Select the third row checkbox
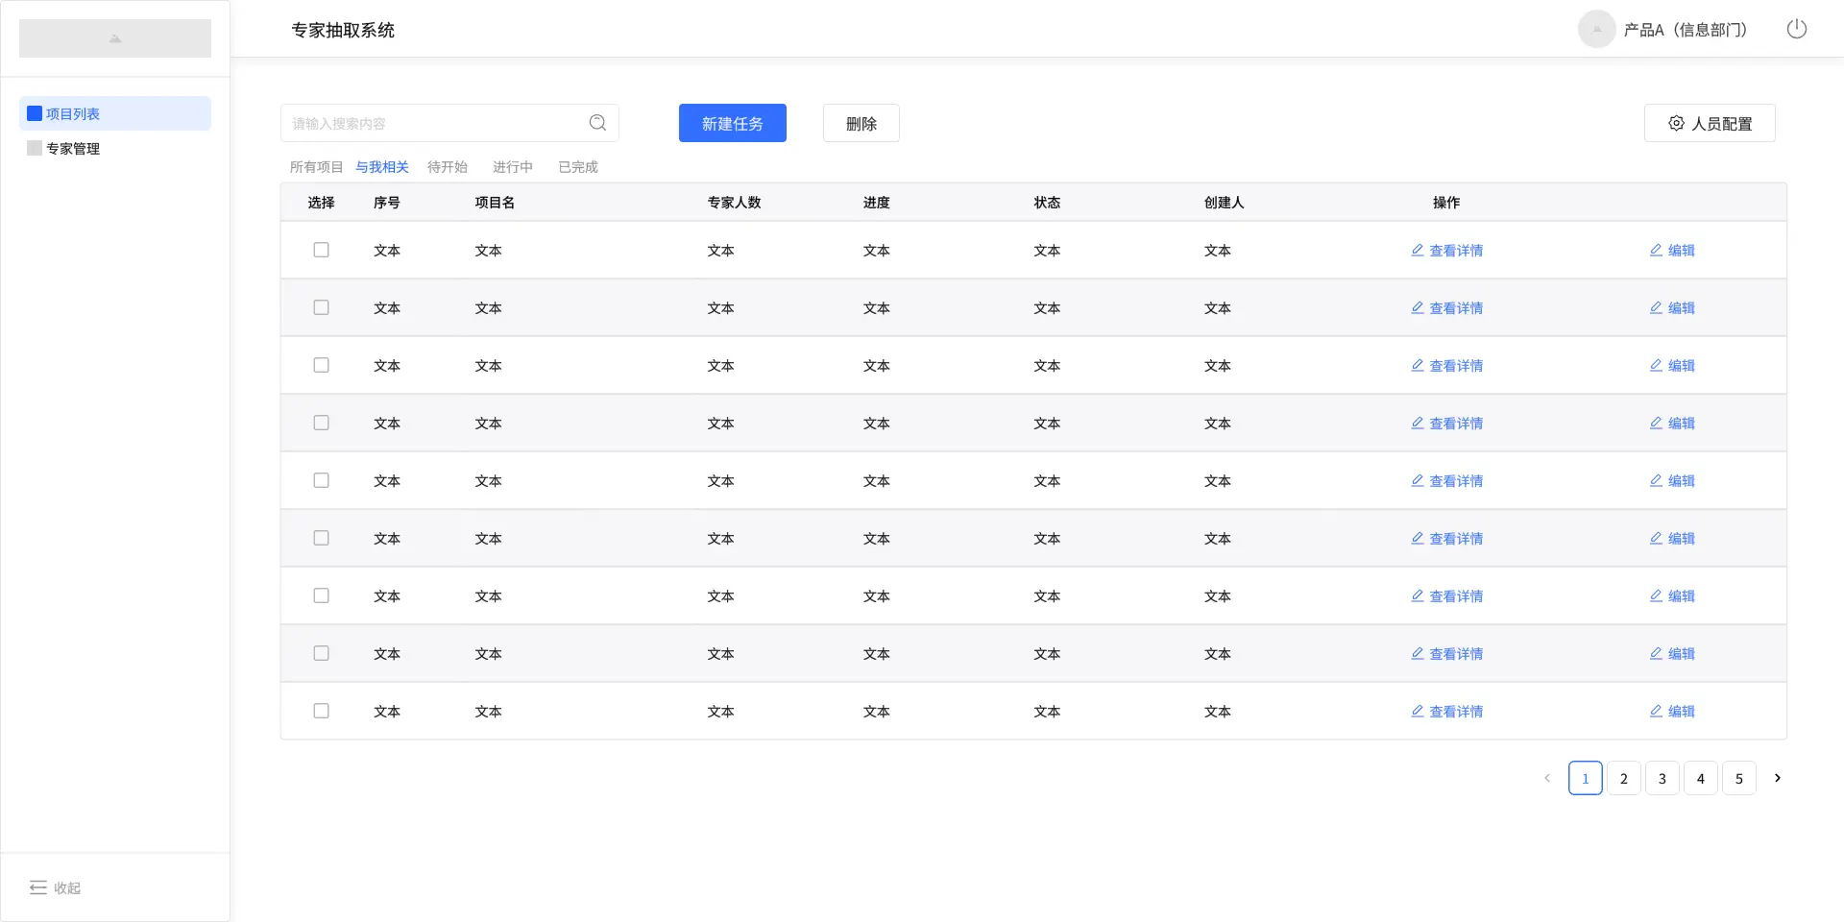Viewport: 1844px width, 922px height. 321,365
